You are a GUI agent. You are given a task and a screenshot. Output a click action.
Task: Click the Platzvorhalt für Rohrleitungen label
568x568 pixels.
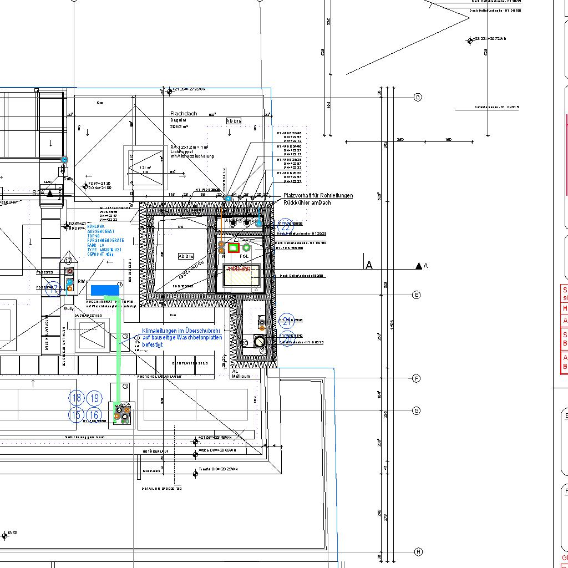coord(318,196)
